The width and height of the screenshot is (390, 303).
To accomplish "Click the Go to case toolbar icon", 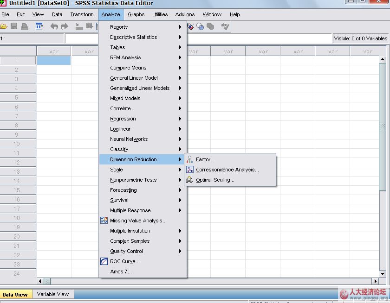I will point(79,26).
